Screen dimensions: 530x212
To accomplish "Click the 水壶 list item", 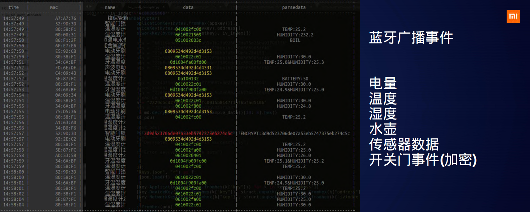I will point(383,129).
